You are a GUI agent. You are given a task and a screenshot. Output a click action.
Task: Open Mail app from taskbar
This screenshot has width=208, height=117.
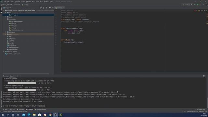point(24,115)
